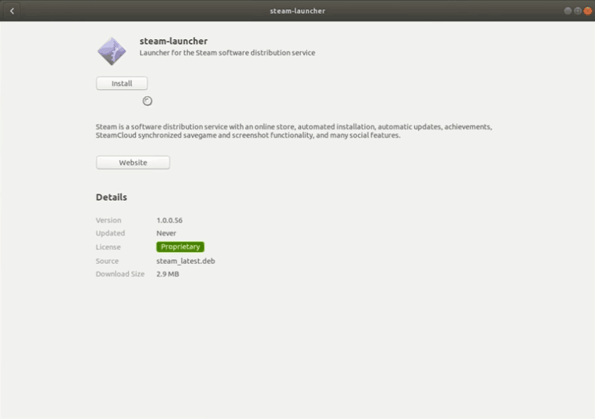Go back using the header arrow
The height and width of the screenshot is (419, 595).
tap(12, 11)
